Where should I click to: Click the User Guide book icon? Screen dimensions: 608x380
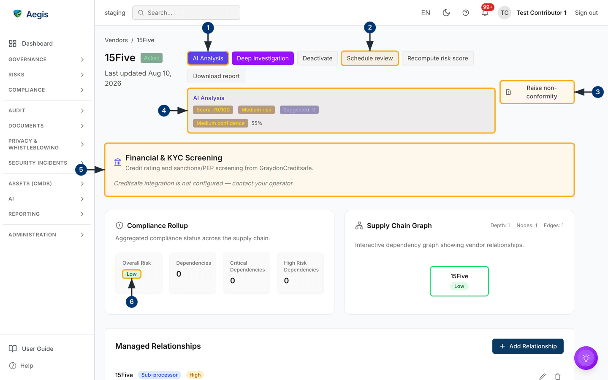(x=13, y=349)
